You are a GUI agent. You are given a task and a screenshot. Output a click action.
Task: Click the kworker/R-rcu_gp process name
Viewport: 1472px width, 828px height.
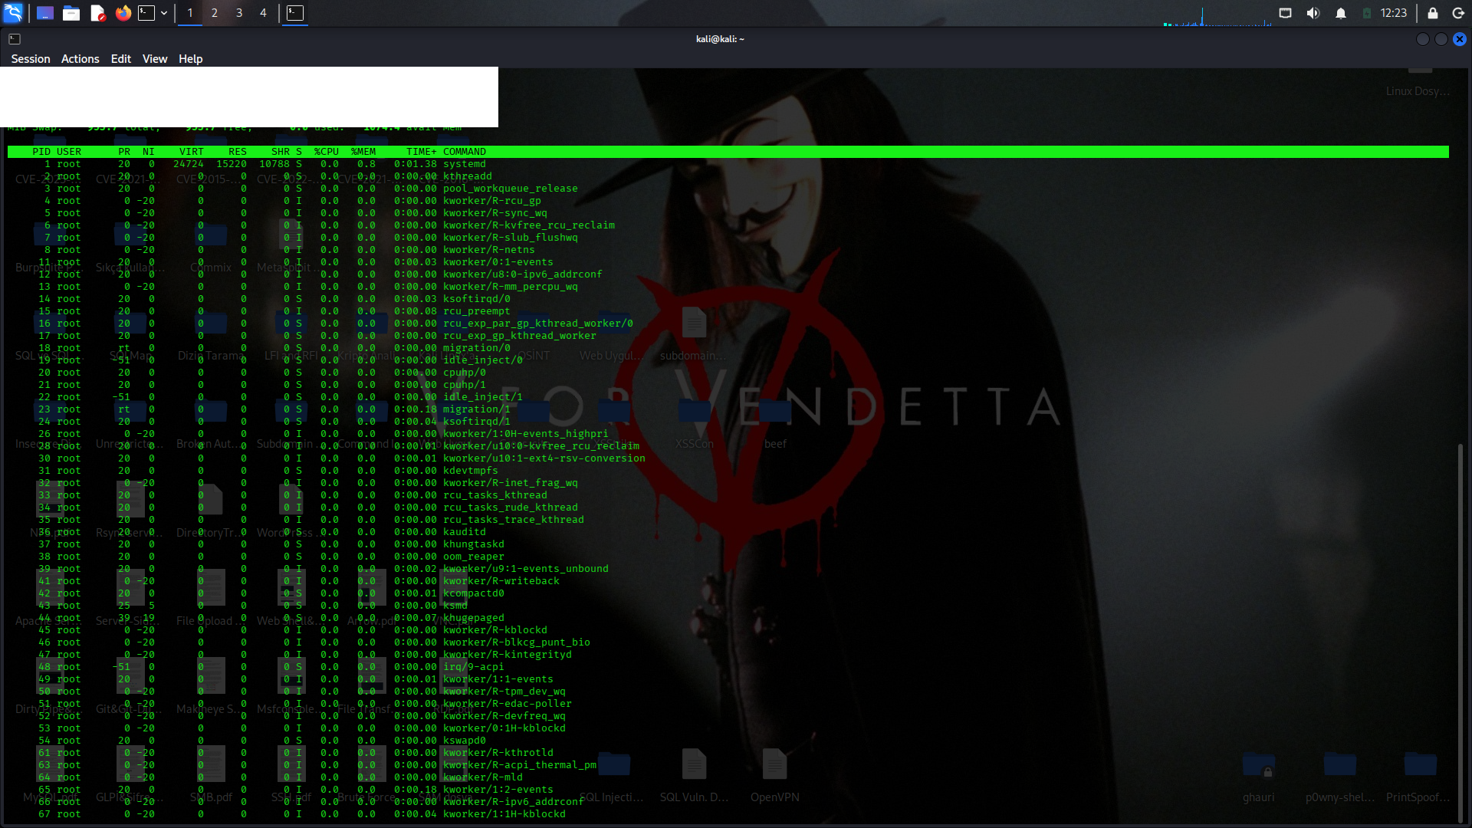tap(492, 201)
